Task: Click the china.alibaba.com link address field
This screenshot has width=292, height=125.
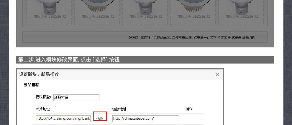Action: [x=146, y=119]
